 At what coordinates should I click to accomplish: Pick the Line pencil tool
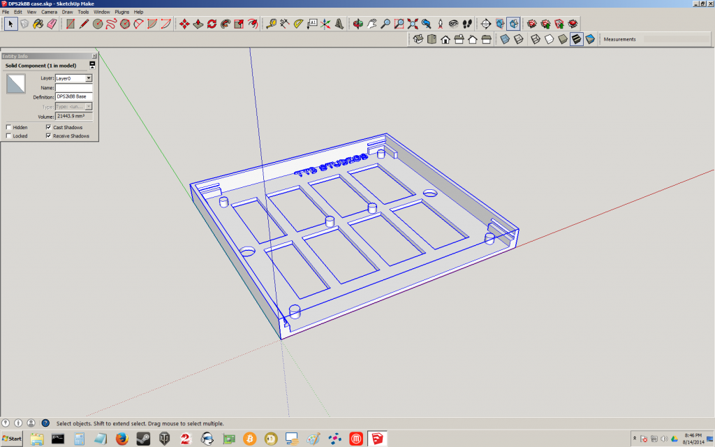point(84,24)
